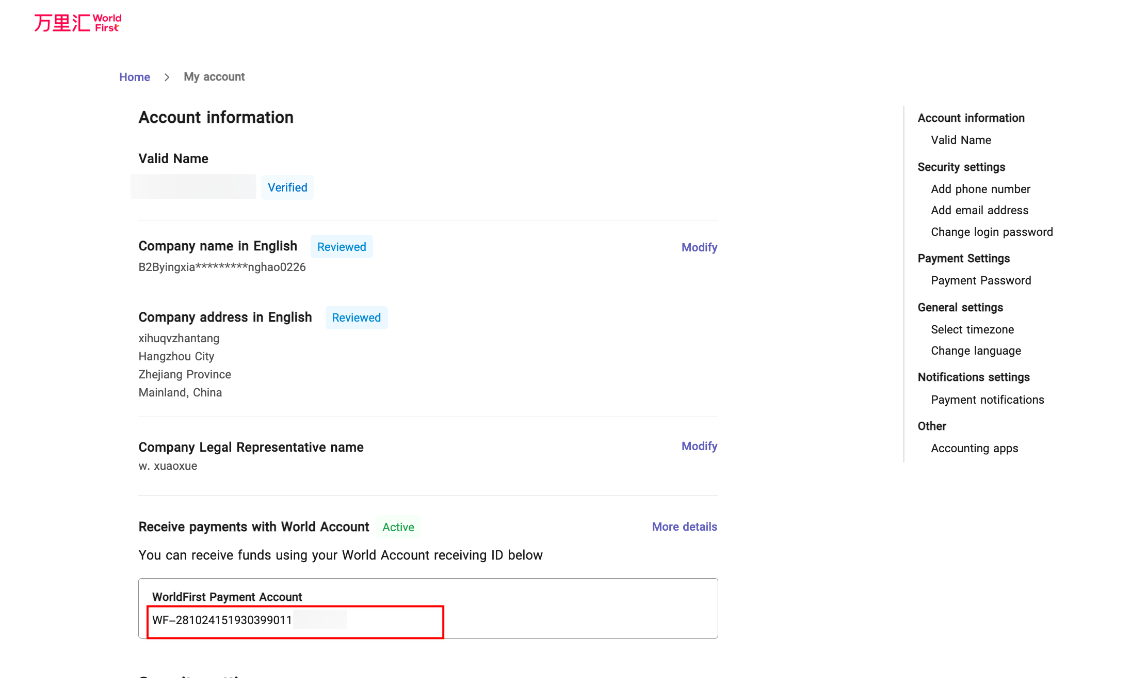Open Add phone number setting

click(980, 189)
